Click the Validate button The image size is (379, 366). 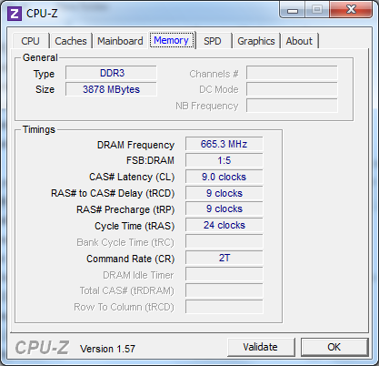coord(260,347)
